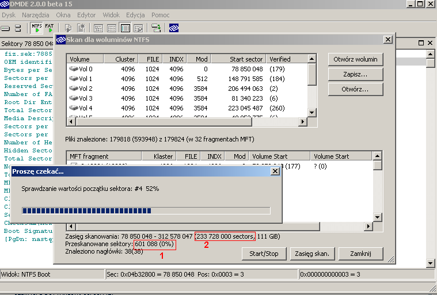The height and width of the screenshot is (295, 437).
Task: Click the DMDE logo icon in toolbar
Action: (174, 28)
